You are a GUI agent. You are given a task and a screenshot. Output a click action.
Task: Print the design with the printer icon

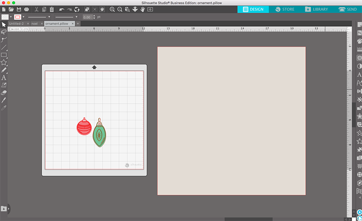[x=27, y=10]
